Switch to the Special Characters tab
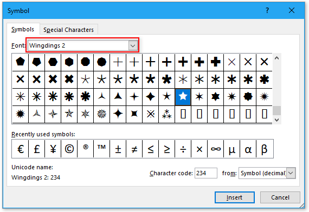The height and width of the screenshot is (212, 309). coord(68,30)
